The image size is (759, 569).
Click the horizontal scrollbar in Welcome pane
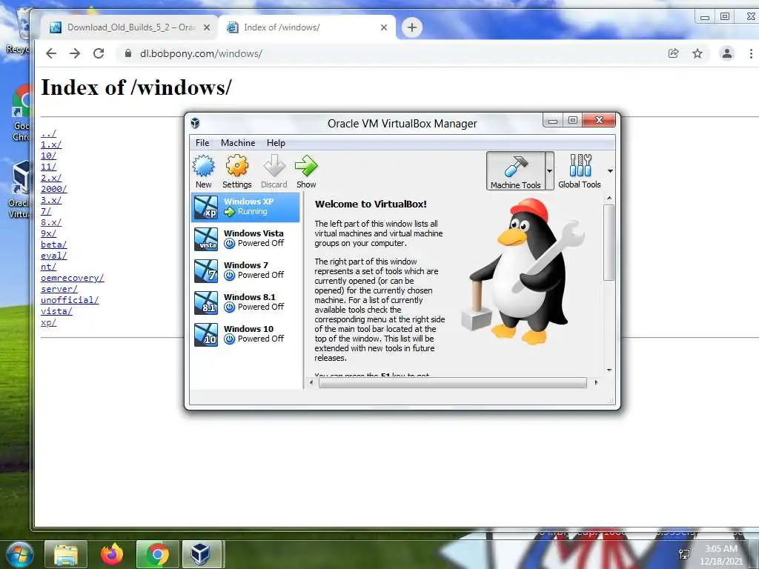(453, 383)
